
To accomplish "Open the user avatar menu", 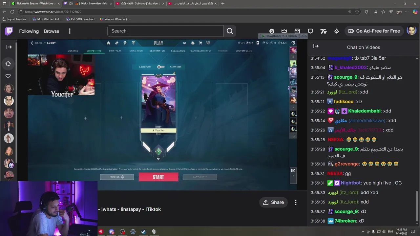I will click(x=411, y=31).
